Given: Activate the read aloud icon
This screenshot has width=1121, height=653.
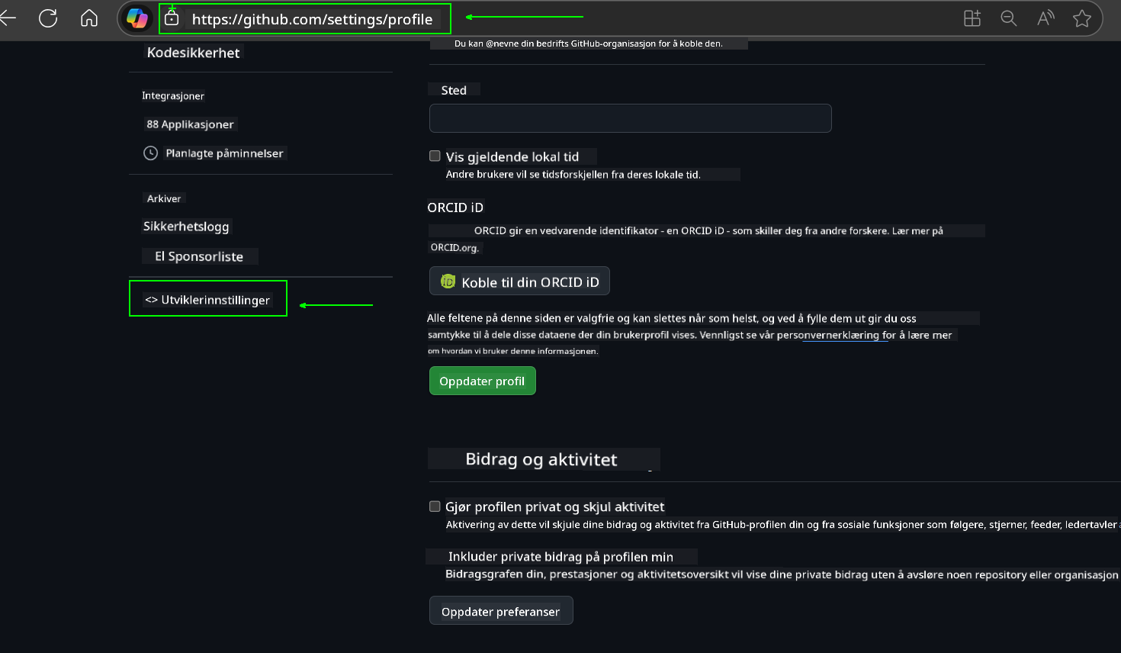Looking at the screenshot, I should pos(1046,18).
